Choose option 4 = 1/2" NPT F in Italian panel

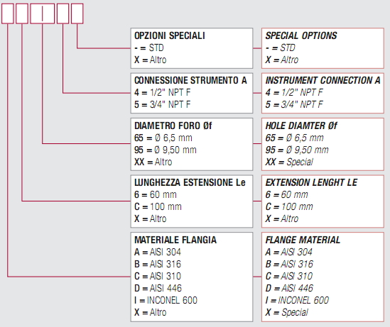(162, 92)
